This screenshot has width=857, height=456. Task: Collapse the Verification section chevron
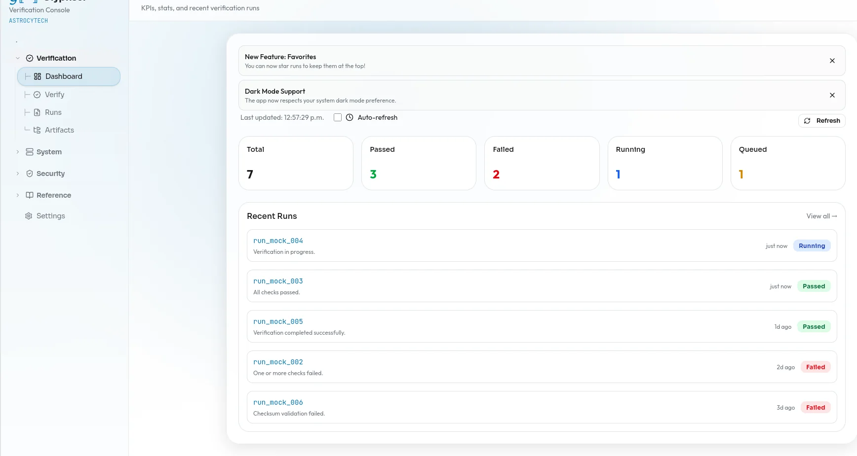[x=18, y=58]
